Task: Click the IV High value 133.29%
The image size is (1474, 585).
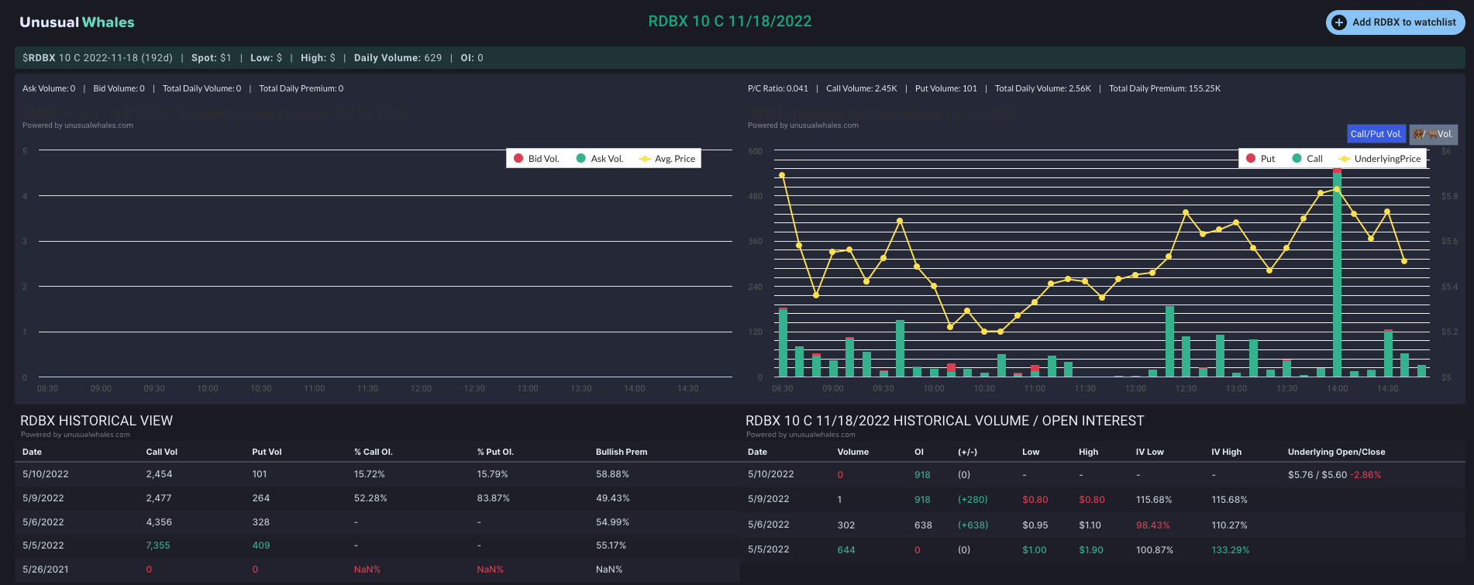Action: point(1231,550)
